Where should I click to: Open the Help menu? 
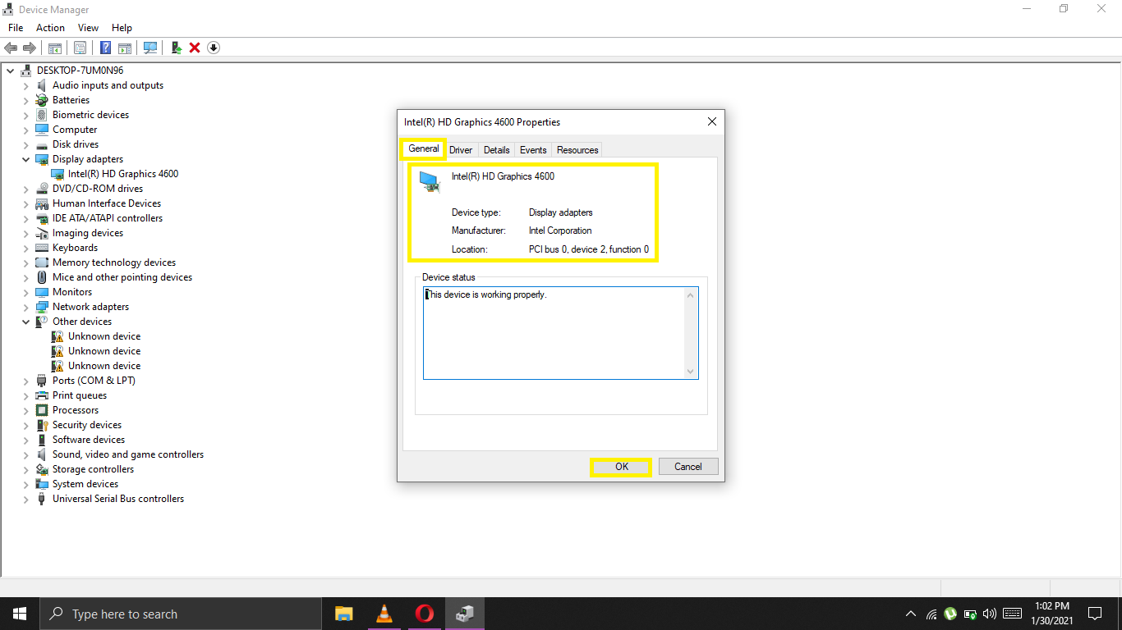(122, 28)
